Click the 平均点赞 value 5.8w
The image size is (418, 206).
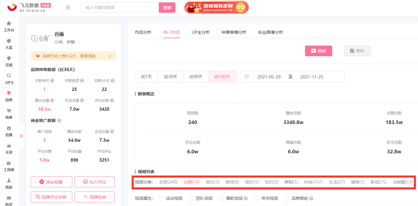(44, 160)
